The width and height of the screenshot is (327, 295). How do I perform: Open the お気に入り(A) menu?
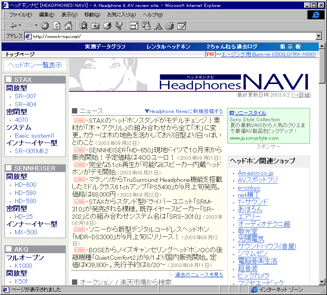tap(121, 15)
